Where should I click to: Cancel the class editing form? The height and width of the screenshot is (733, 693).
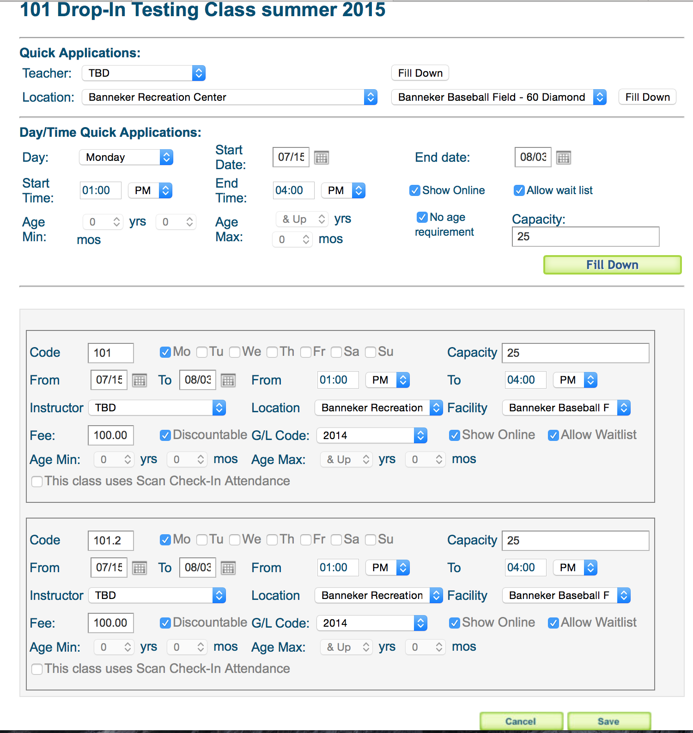[521, 721]
